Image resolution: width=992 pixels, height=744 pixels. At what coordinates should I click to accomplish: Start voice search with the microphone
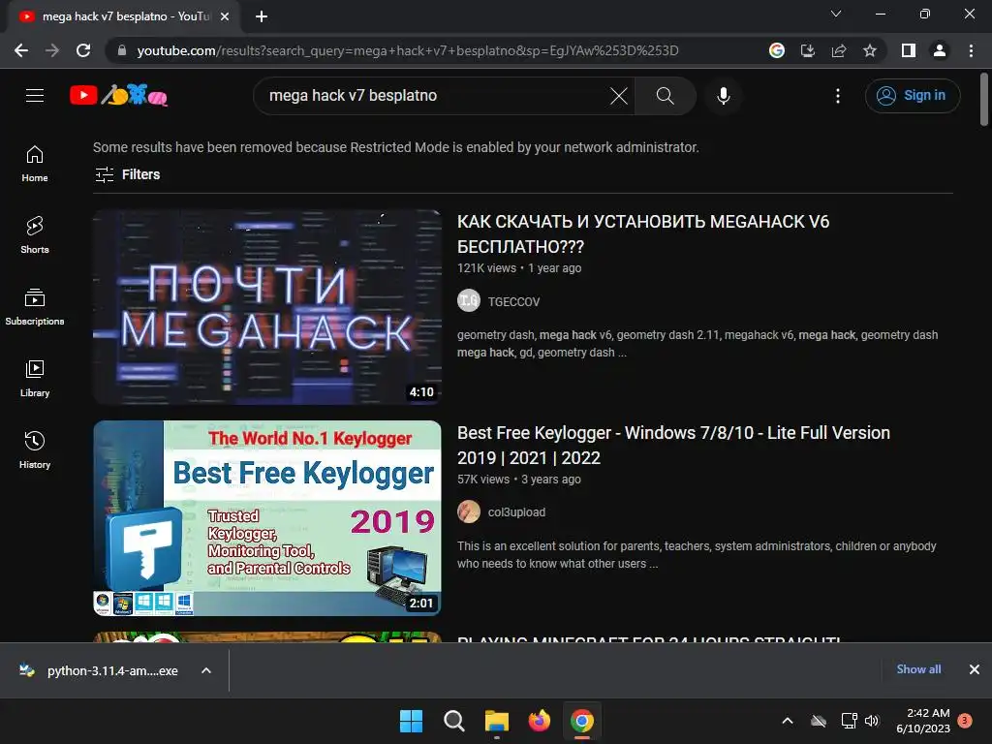point(723,96)
